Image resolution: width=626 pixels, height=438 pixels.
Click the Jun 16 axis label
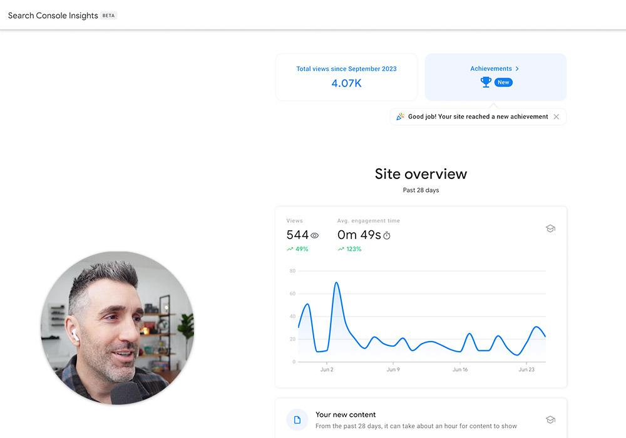click(x=460, y=369)
